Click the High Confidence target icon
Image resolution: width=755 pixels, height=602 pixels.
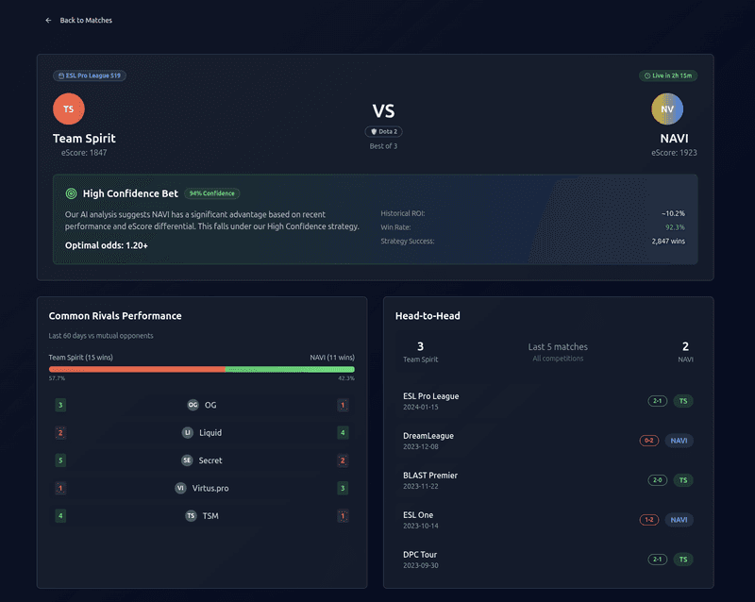72,193
